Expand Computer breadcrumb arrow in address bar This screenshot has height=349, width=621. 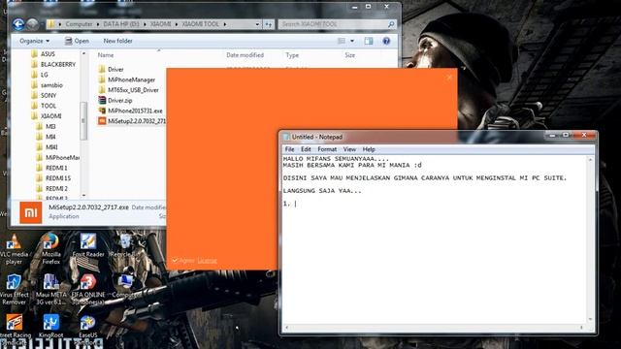tap(98, 24)
